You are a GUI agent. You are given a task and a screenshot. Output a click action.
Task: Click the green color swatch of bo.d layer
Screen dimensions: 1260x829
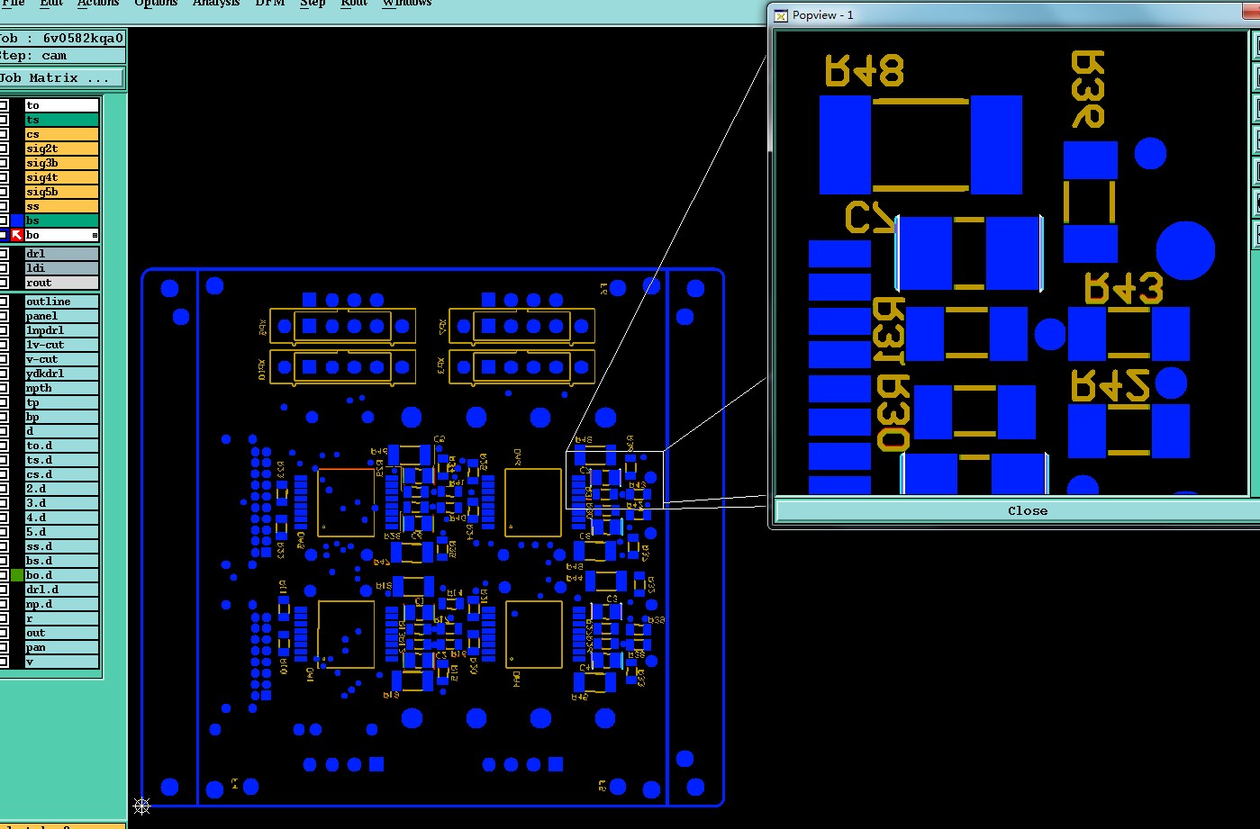pos(17,575)
